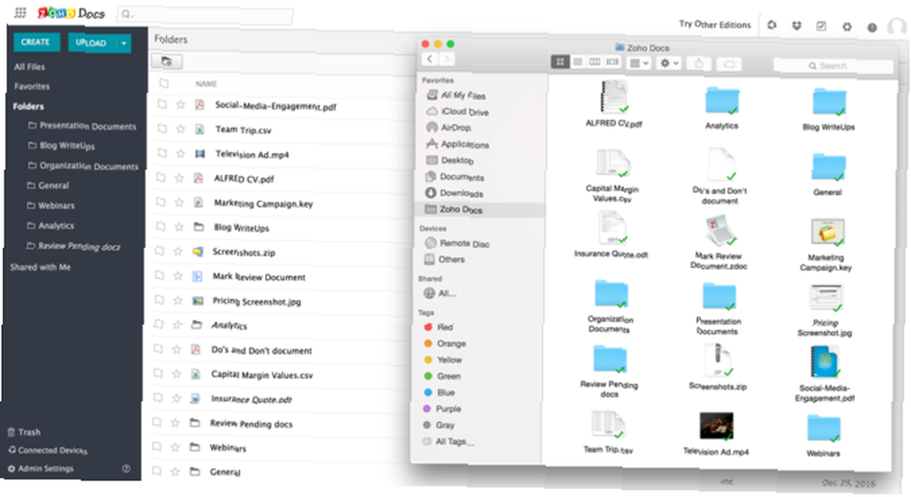Image resolution: width=911 pixels, height=497 pixels.
Task: Open Favorites in Zoho sidebar
Action: 32,86
